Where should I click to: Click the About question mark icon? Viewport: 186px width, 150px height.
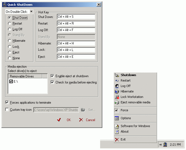coord(117,132)
